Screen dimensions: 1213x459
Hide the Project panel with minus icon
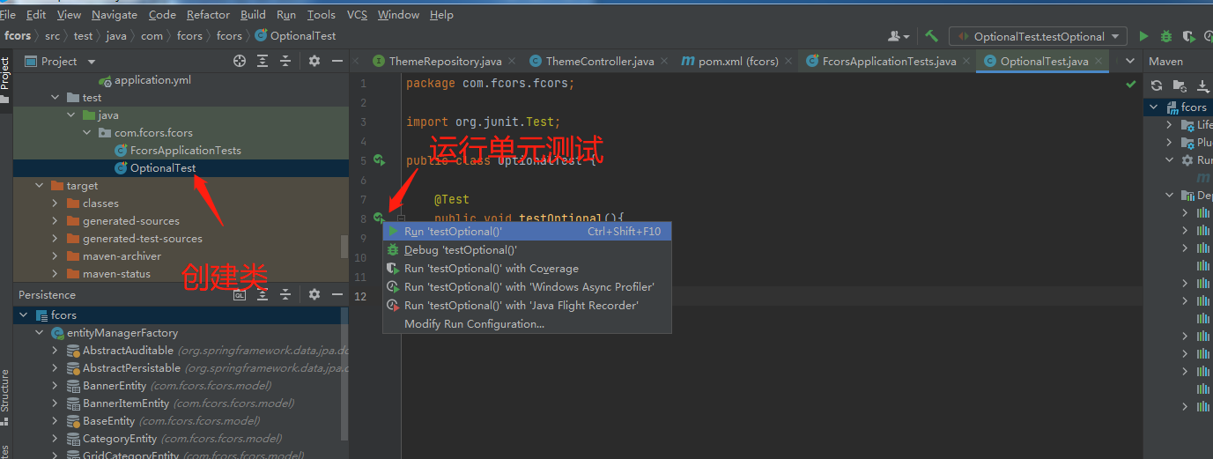click(x=337, y=61)
